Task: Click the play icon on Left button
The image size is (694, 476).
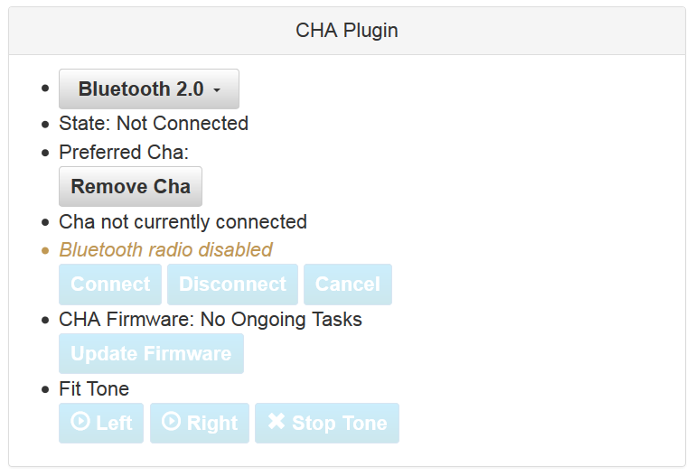Action: 80,422
